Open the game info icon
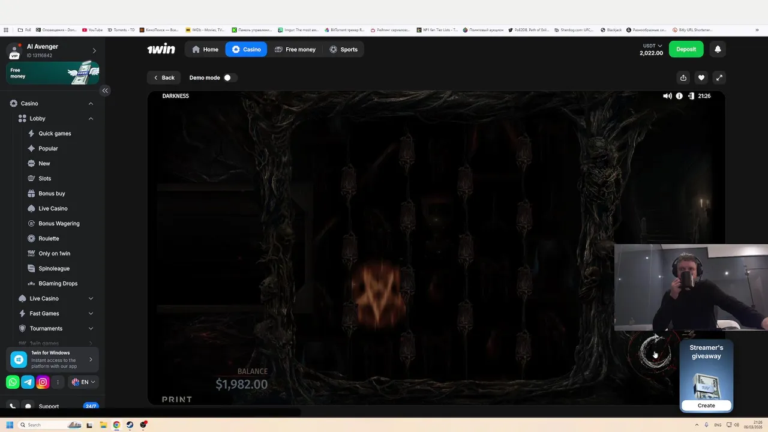The image size is (768, 432). pos(679,96)
